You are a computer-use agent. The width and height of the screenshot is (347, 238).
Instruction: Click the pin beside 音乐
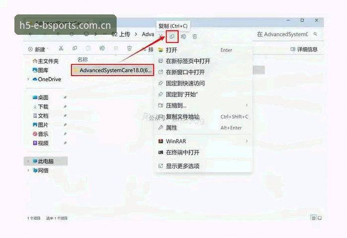pos(65,134)
